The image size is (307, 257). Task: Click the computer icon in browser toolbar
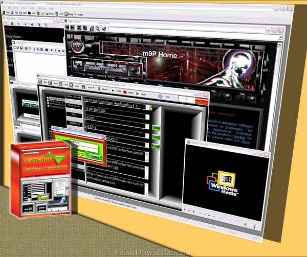(103, 29)
